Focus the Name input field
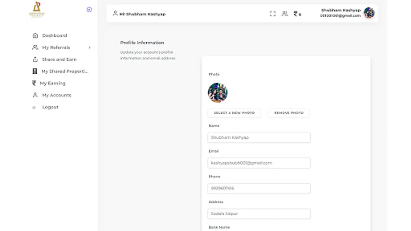411x231 pixels. (259, 138)
